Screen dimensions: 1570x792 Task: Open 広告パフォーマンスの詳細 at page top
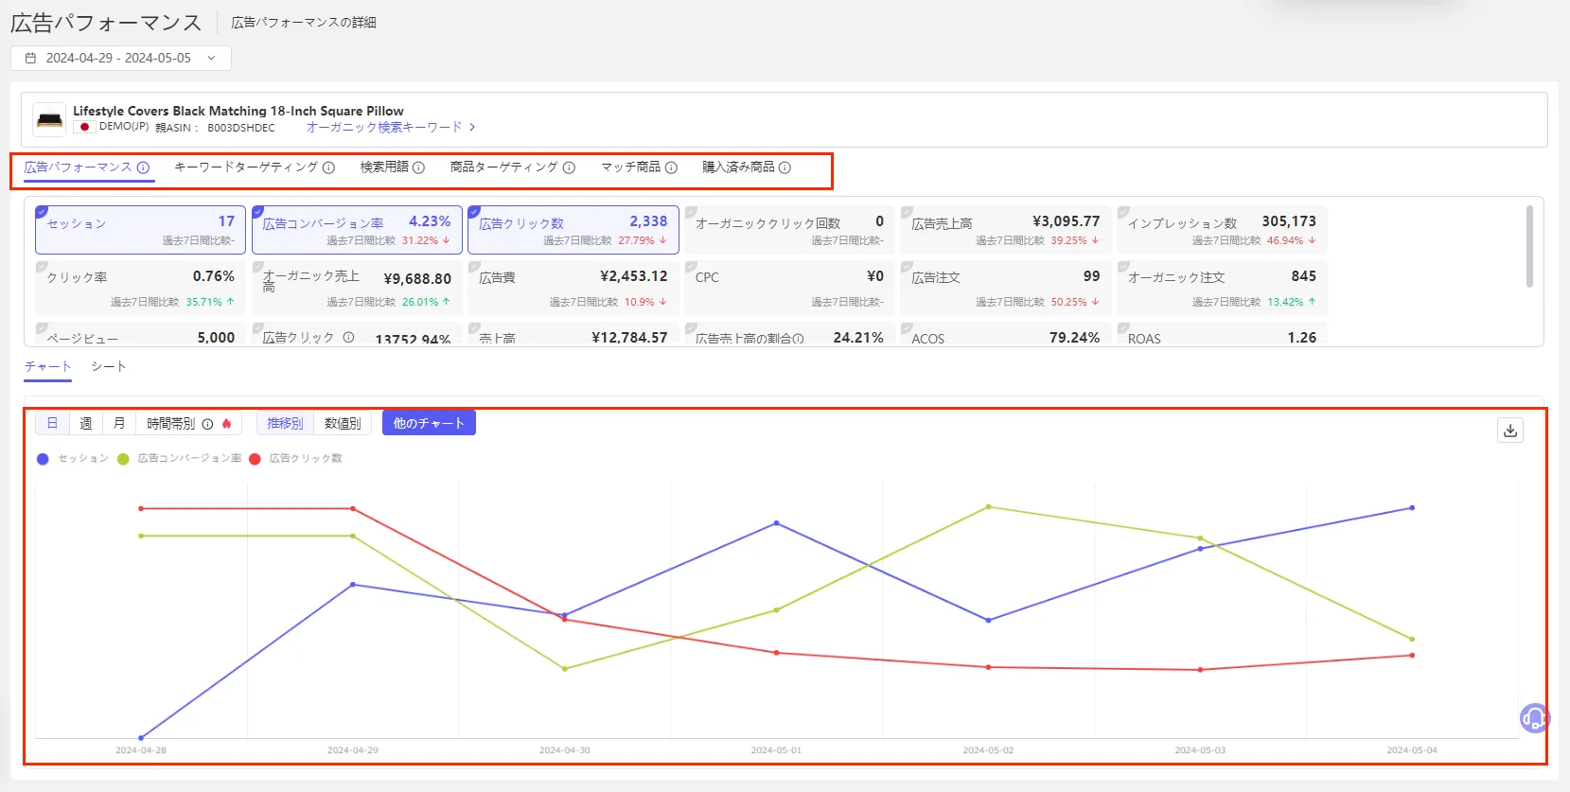304,23
